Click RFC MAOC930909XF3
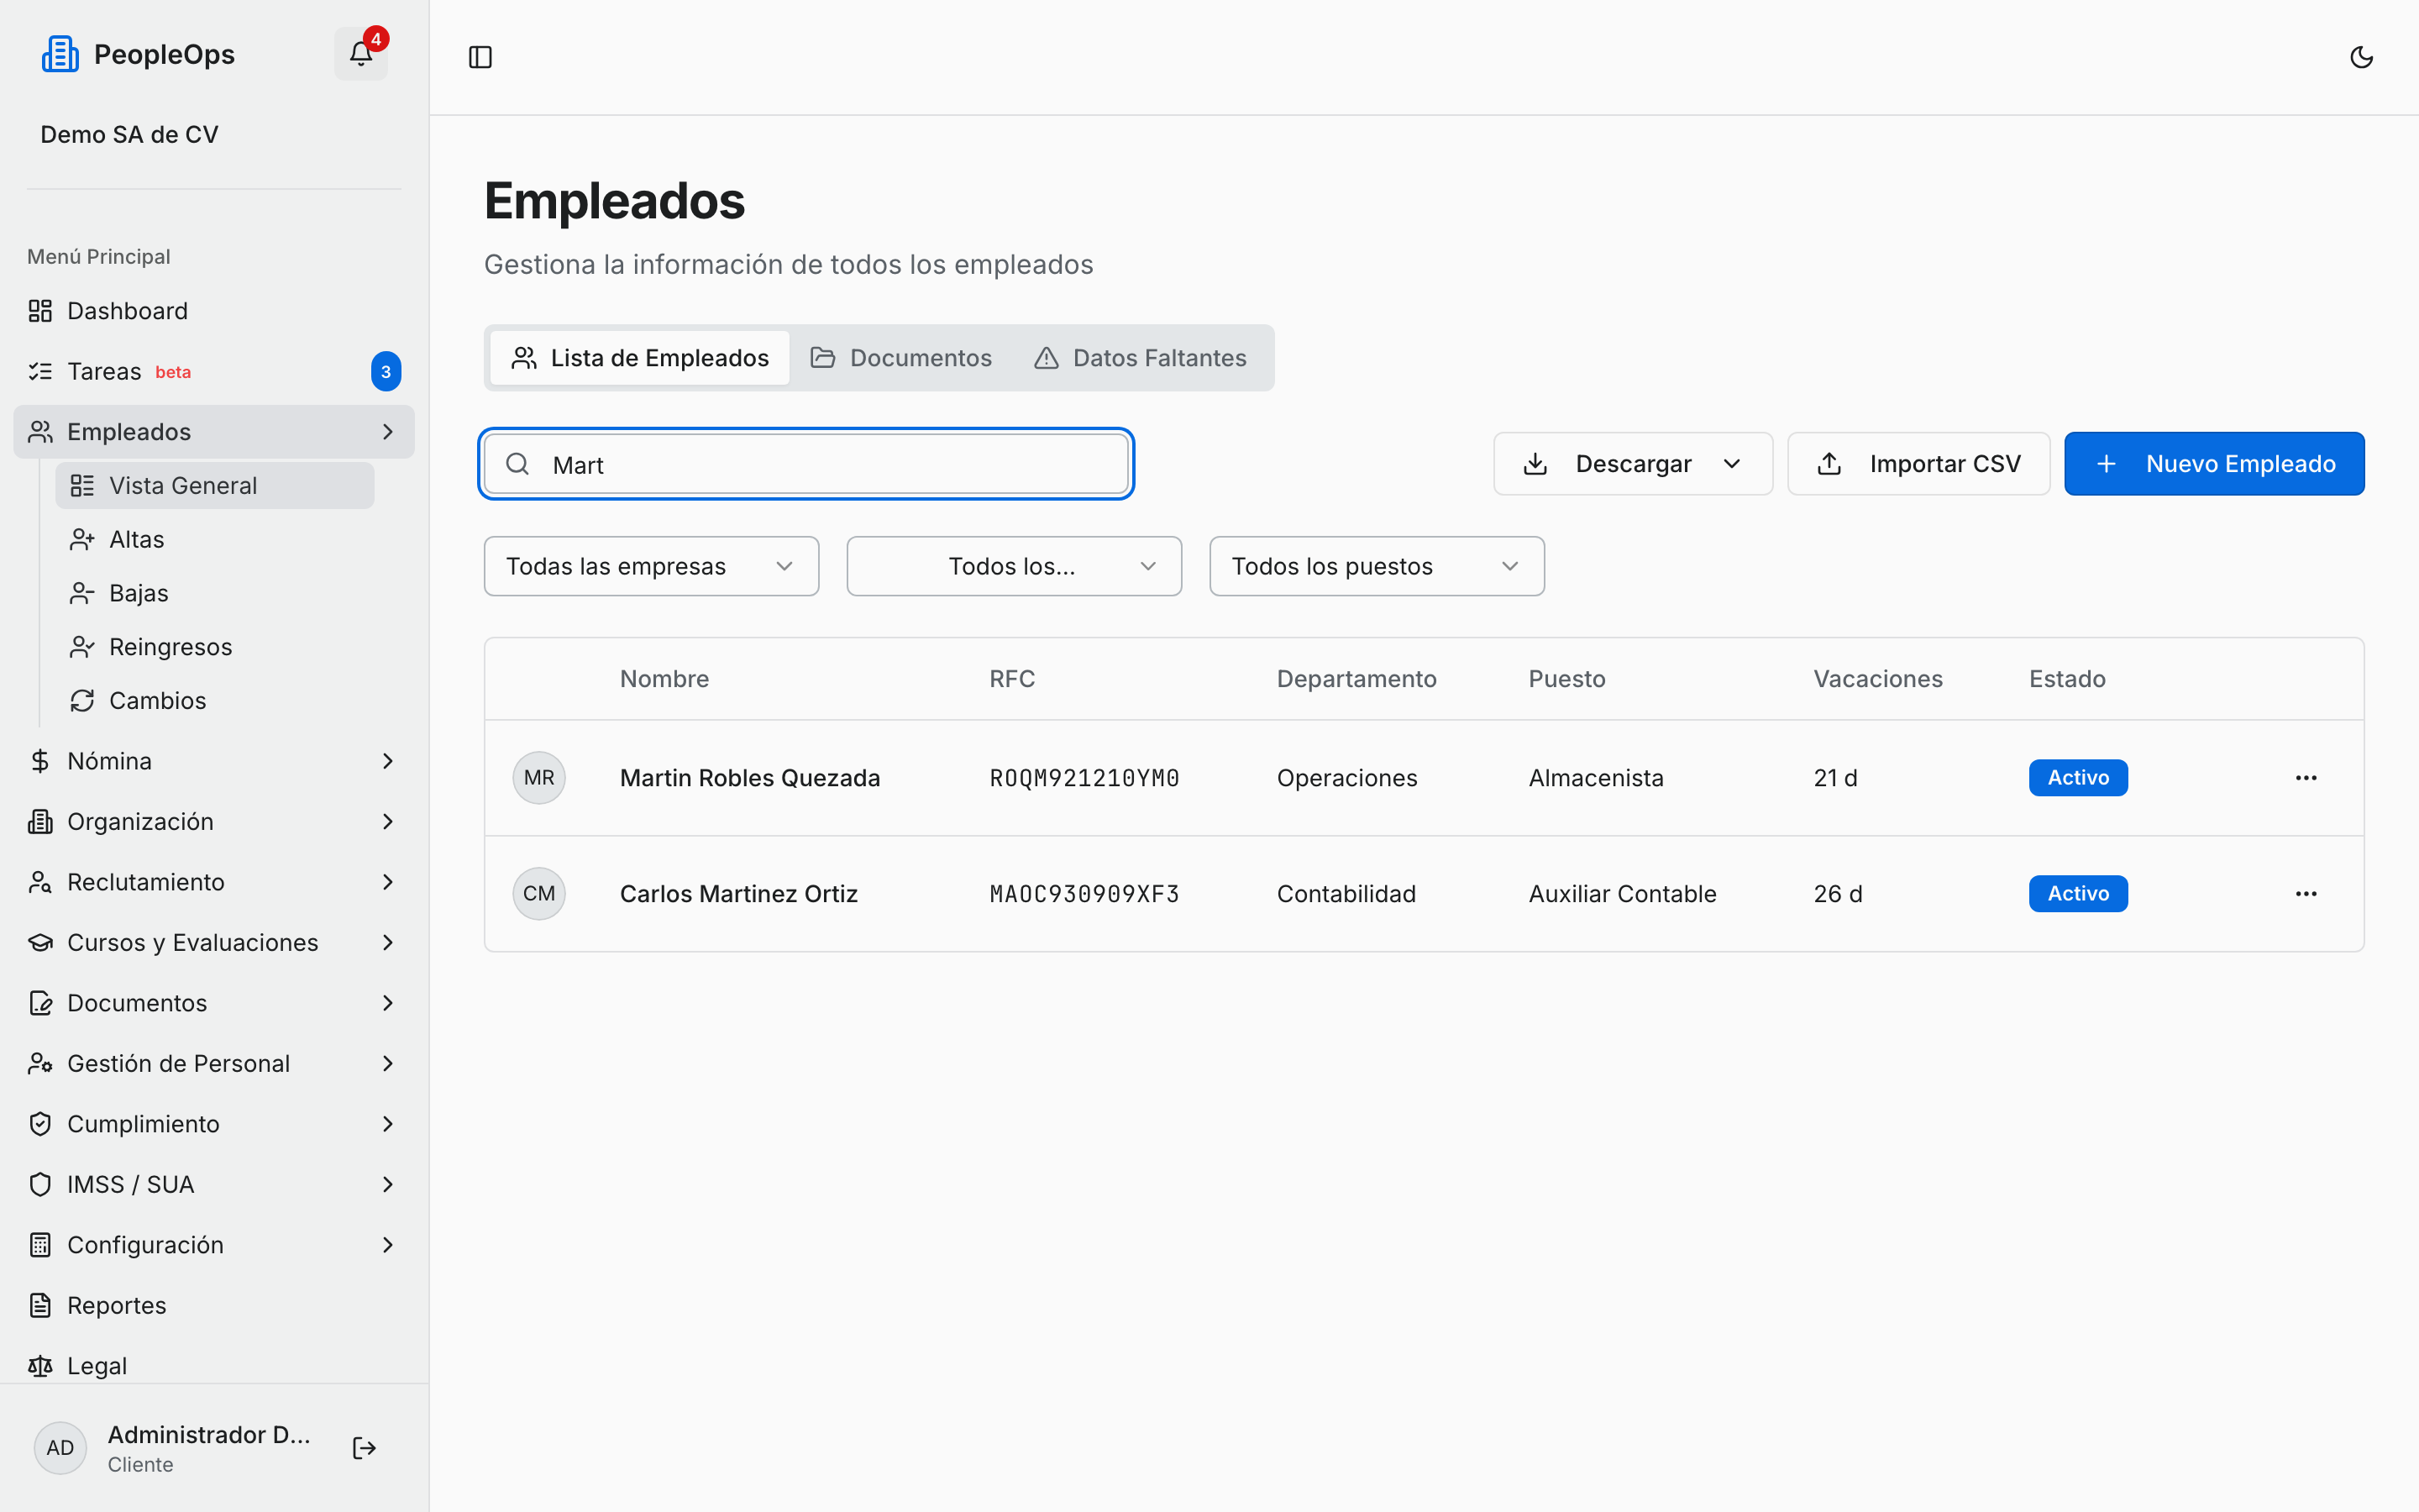This screenshot has width=2419, height=1512. (1084, 894)
